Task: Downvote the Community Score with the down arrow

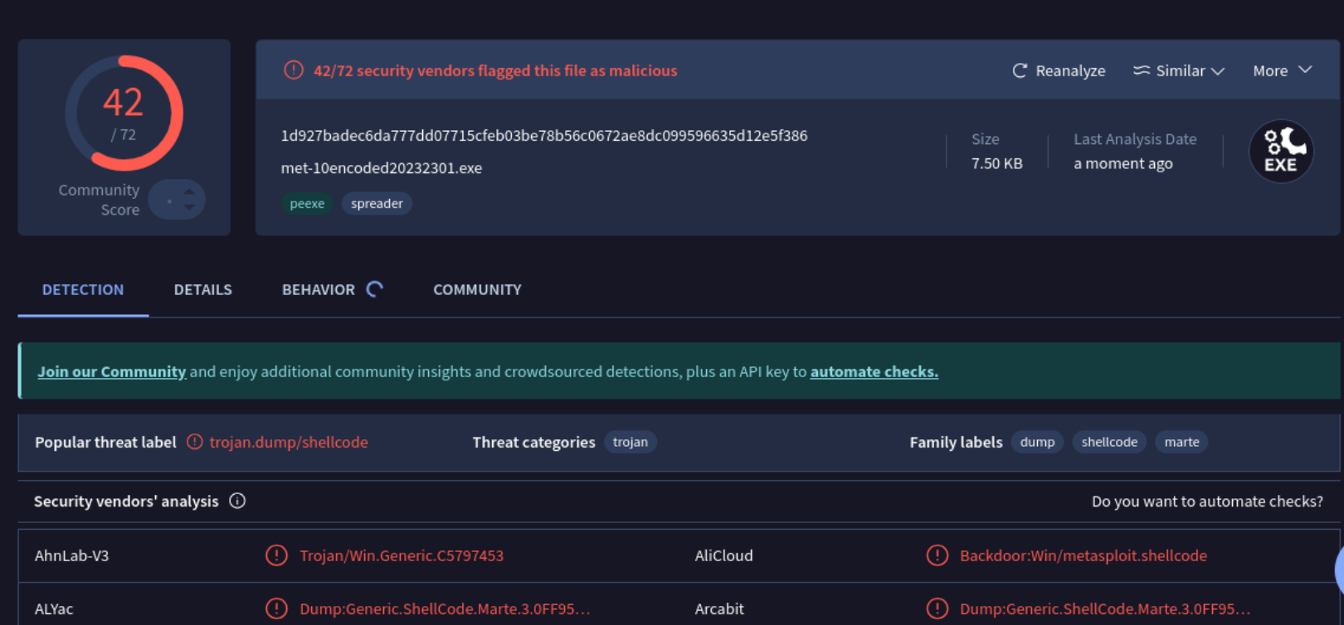Action: (x=189, y=206)
